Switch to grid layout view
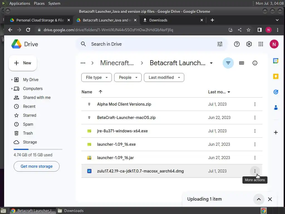This screenshot has height=214, width=285. [242, 63]
